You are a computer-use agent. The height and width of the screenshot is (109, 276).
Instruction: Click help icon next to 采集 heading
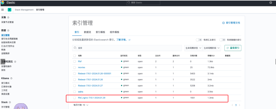pyautogui.click(x=8, y=17)
